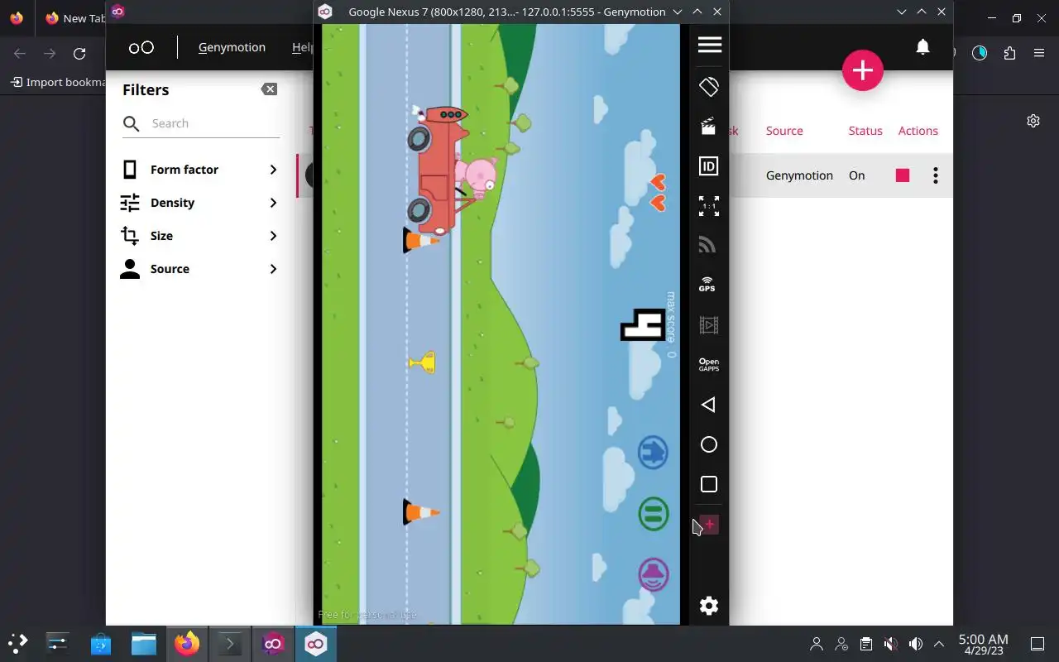The width and height of the screenshot is (1059, 662).
Task: Tap the purple horn button in game
Action: pyautogui.click(x=654, y=574)
